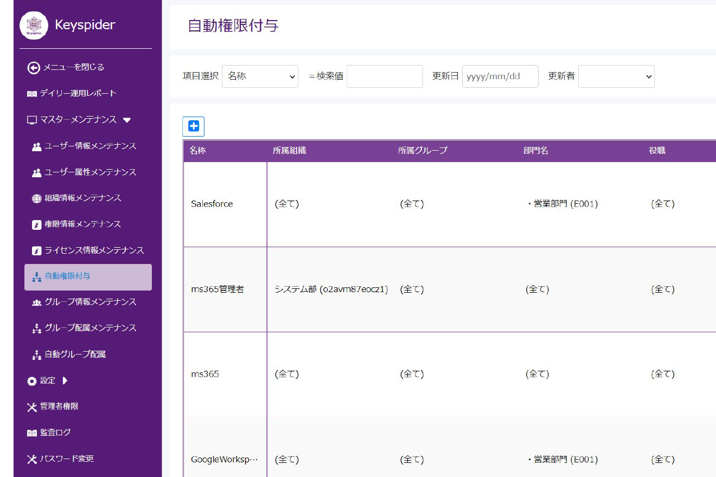Select the Salesforce row name
716x477 pixels.
click(x=212, y=204)
